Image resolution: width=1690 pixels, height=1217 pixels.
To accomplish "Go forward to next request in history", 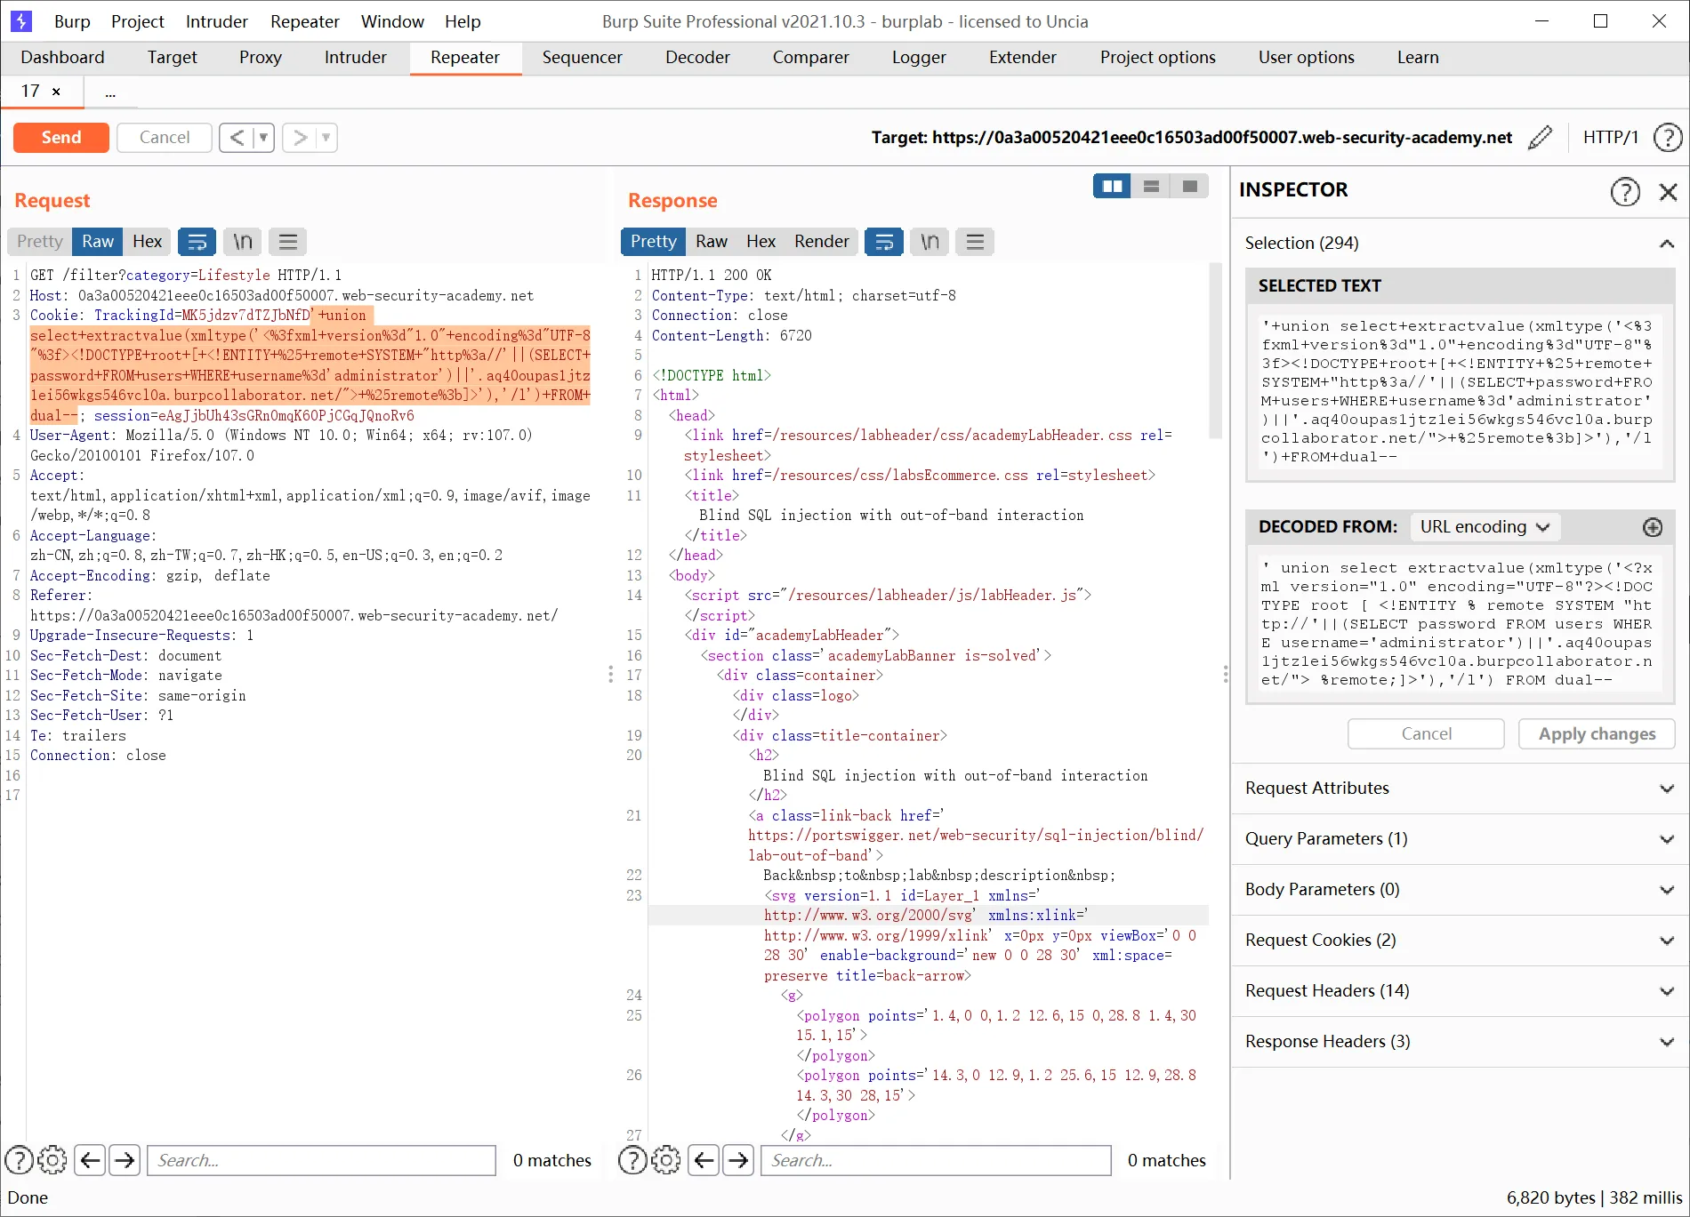I will [300, 138].
